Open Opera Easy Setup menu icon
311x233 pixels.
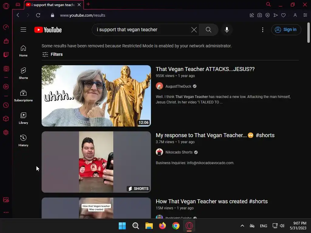pos(305,15)
